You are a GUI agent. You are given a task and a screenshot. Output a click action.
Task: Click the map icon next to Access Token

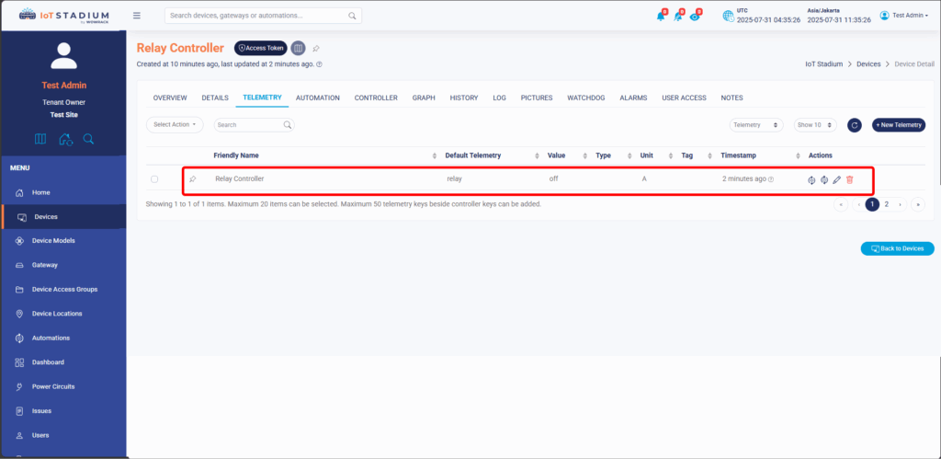298,48
